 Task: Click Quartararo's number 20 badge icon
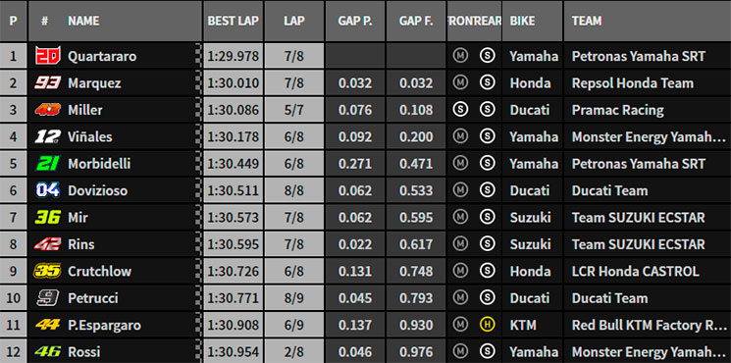(x=48, y=56)
